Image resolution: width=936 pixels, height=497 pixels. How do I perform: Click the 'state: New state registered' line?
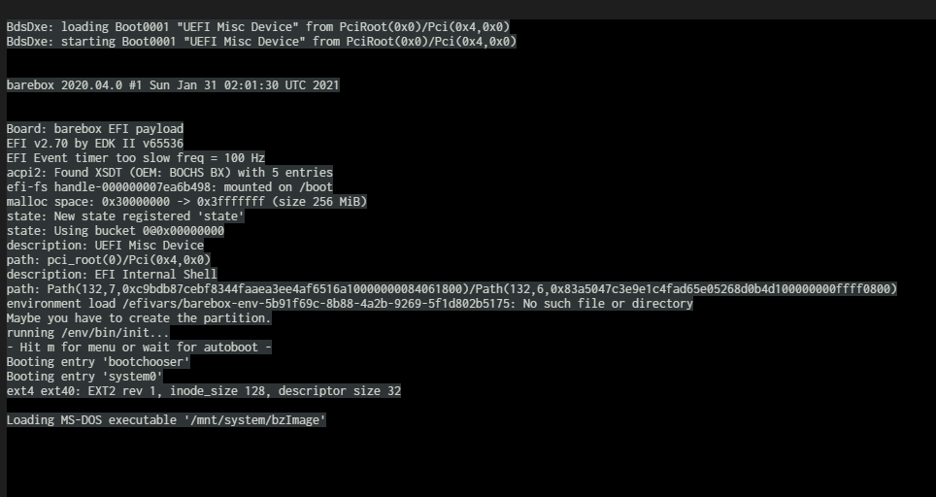pos(125,216)
